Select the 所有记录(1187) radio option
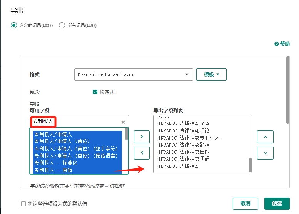The image size is (299, 214). [x=62, y=25]
